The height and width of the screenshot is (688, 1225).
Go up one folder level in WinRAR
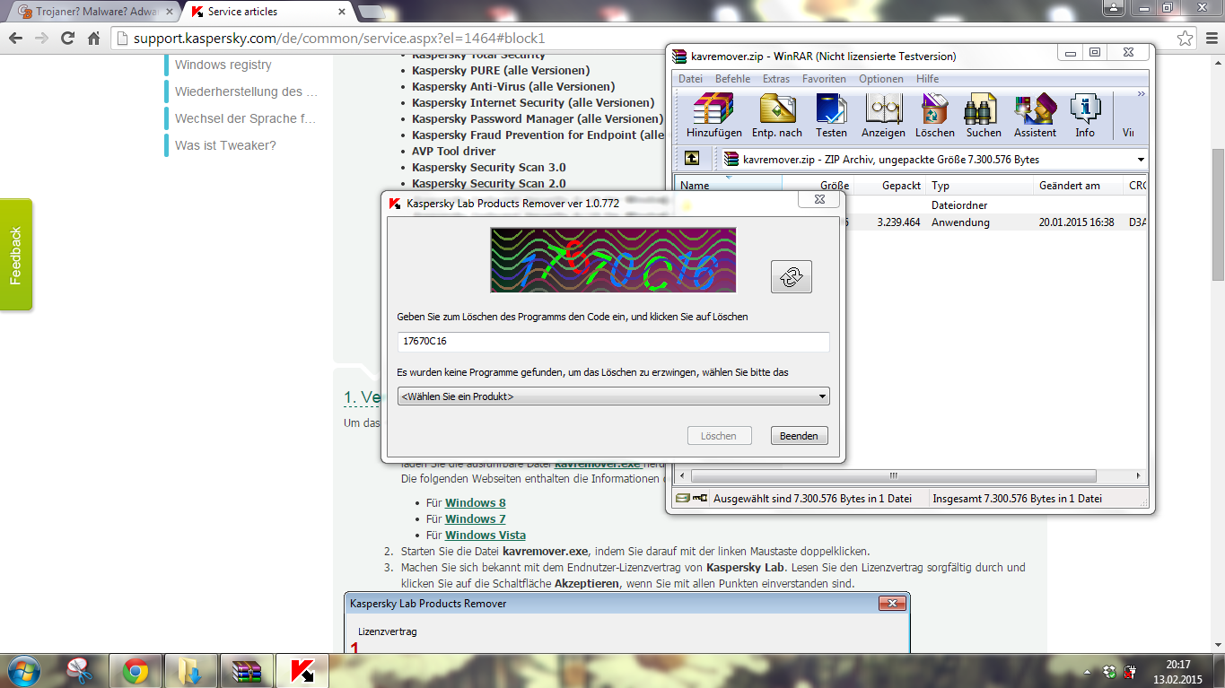[x=691, y=159]
